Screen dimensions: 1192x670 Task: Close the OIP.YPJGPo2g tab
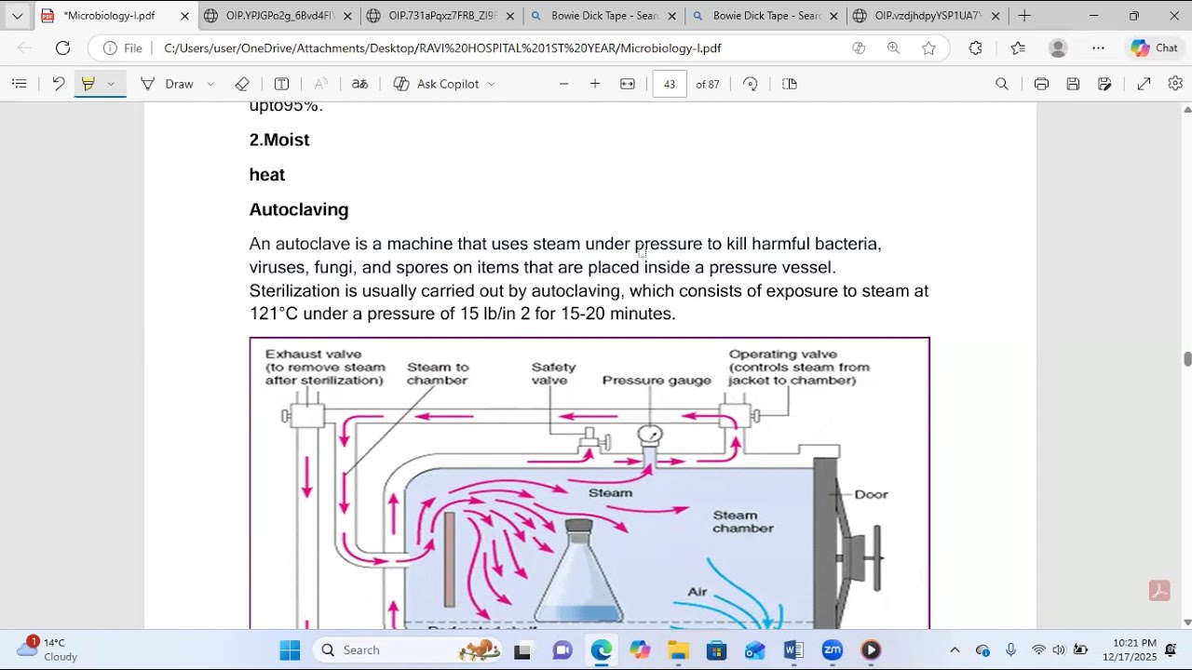pyautogui.click(x=347, y=16)
